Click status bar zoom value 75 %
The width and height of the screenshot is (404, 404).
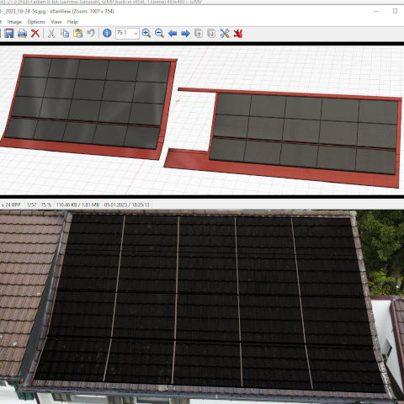(46, 205)
